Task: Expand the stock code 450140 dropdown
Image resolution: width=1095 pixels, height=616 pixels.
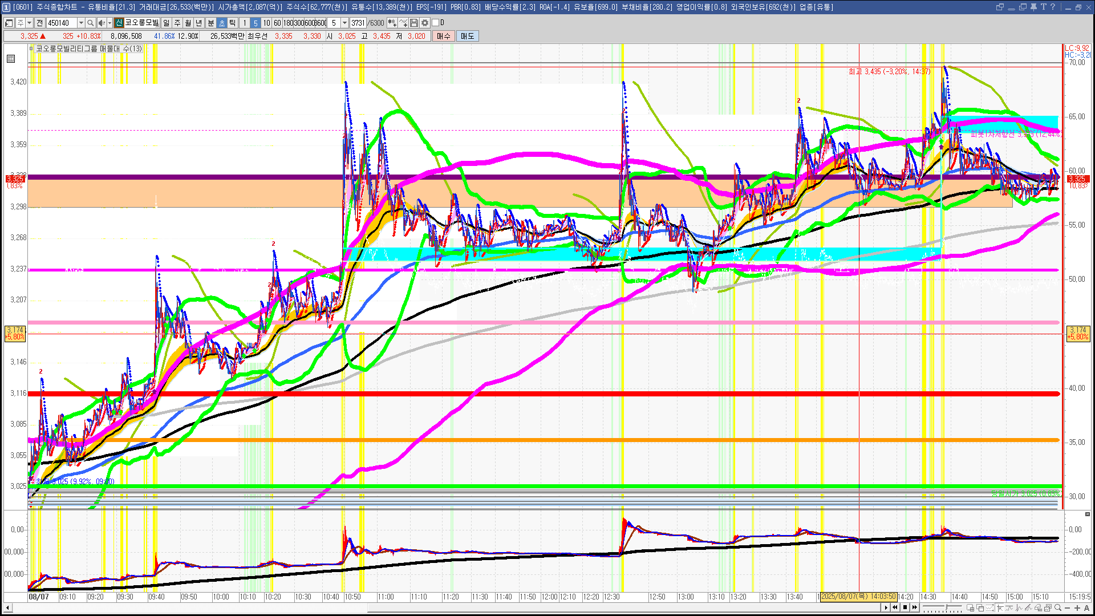Action: [81, 23]
